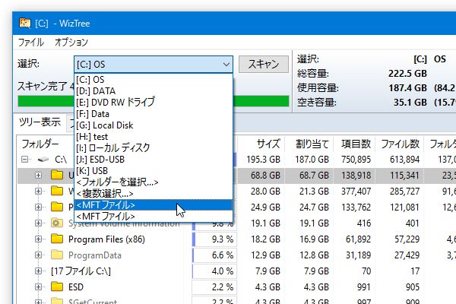Image resolution: width=456 pixels, height=304 pixels.
Task: Click the 613,894 file count cell
Action: [x=404, y=160]
